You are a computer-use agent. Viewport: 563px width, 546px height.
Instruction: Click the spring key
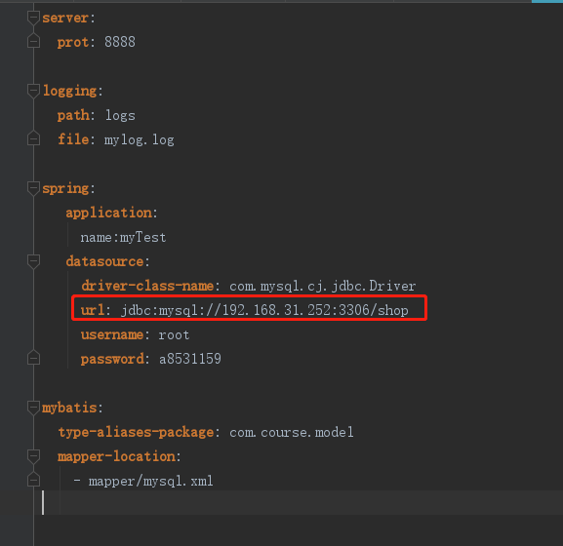click(x=65, y=189)
